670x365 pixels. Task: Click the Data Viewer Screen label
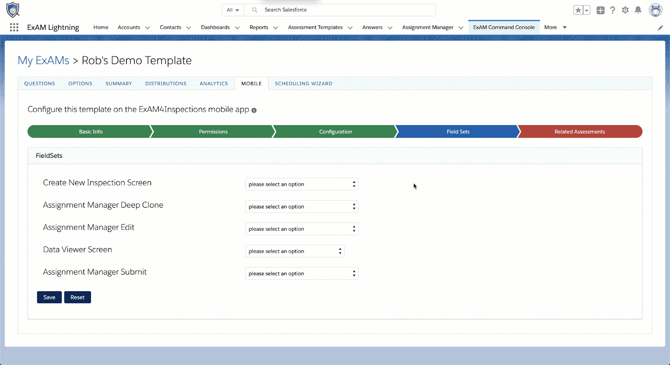coord(77,249)
